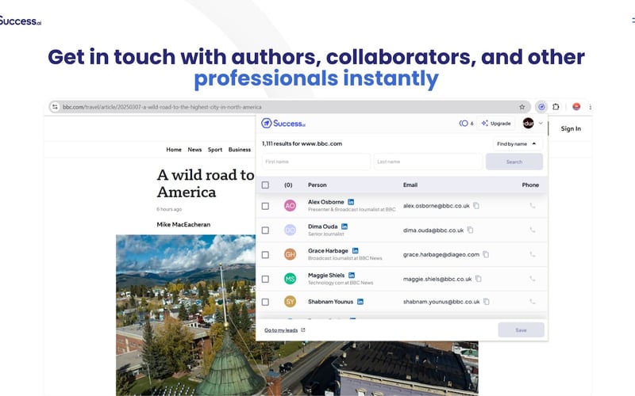Click the Upgrade button

pos(496,124)
